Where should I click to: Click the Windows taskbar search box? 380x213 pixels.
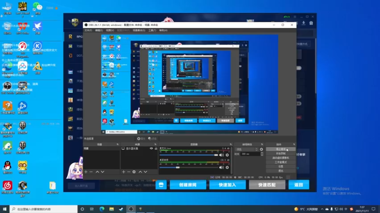coord(44,209)
